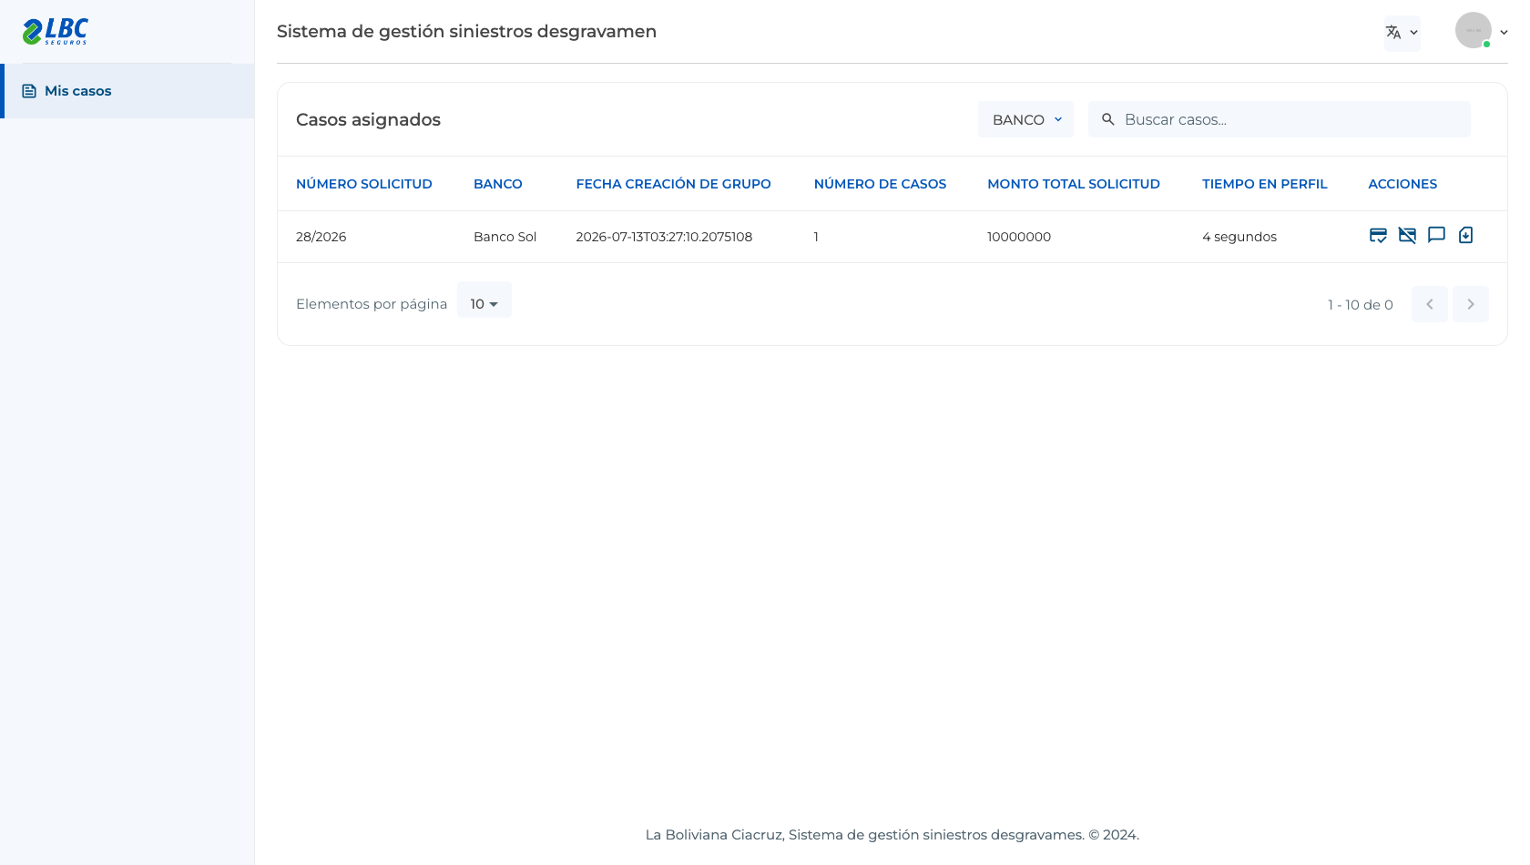This screenshot has width=1530, height=865.
Task: Open the comment bubble action for 28/2026
Action: point(1436,235)
